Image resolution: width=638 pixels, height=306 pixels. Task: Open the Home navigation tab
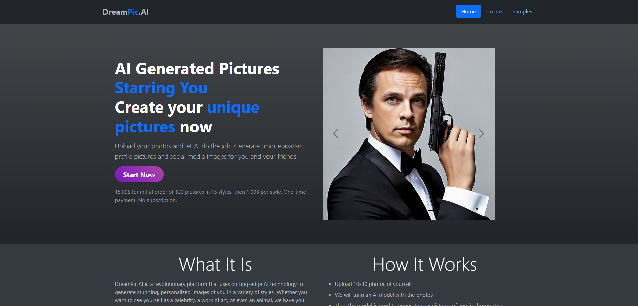click(468, 12)
